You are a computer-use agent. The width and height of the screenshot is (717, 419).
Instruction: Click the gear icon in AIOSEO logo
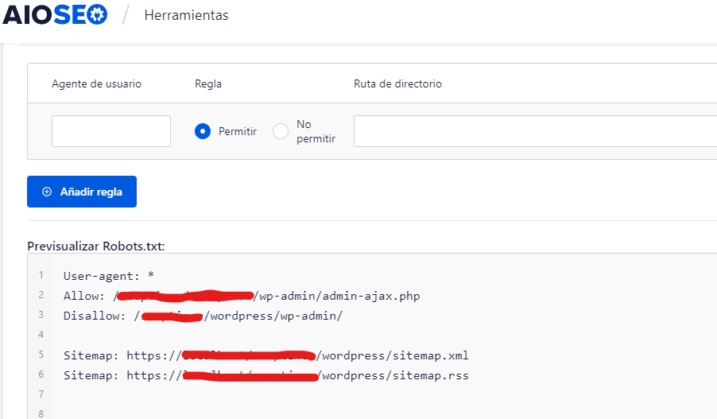coord(97,15)
